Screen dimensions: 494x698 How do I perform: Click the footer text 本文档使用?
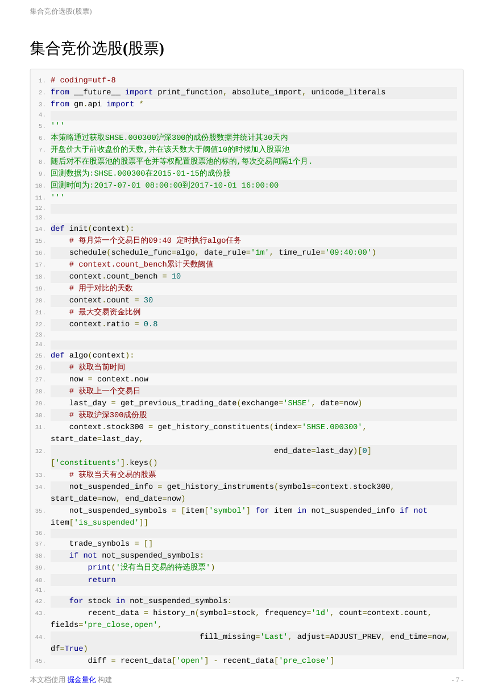coord(48,680)
